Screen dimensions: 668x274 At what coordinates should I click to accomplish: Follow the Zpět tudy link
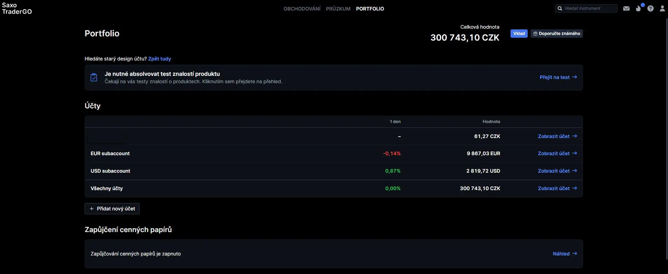tap(160, 59)
